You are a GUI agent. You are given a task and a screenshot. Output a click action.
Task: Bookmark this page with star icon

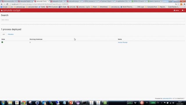click(x=178, y=4)
